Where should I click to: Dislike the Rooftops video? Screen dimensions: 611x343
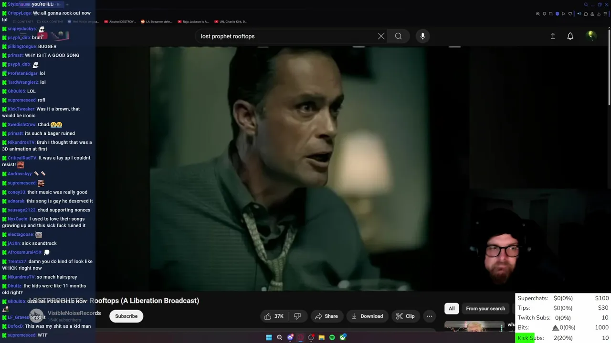[x=297, y=316]
